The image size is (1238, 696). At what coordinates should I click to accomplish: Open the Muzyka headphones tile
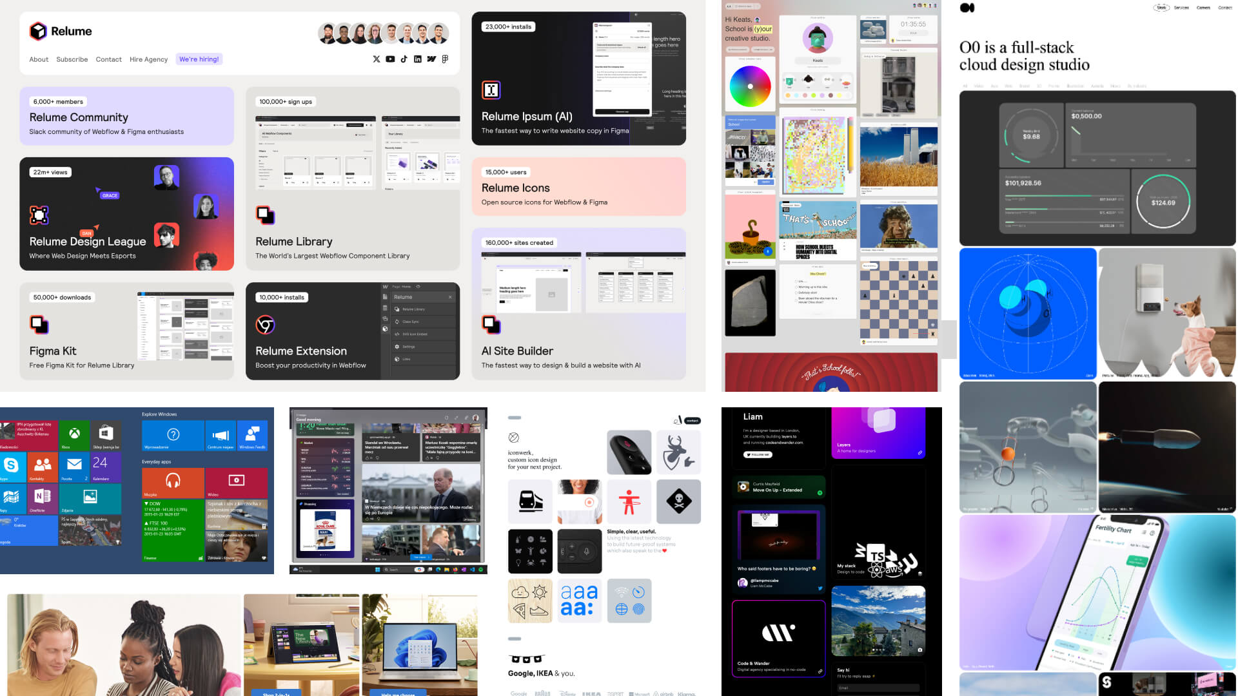click(x=173, y=483)
